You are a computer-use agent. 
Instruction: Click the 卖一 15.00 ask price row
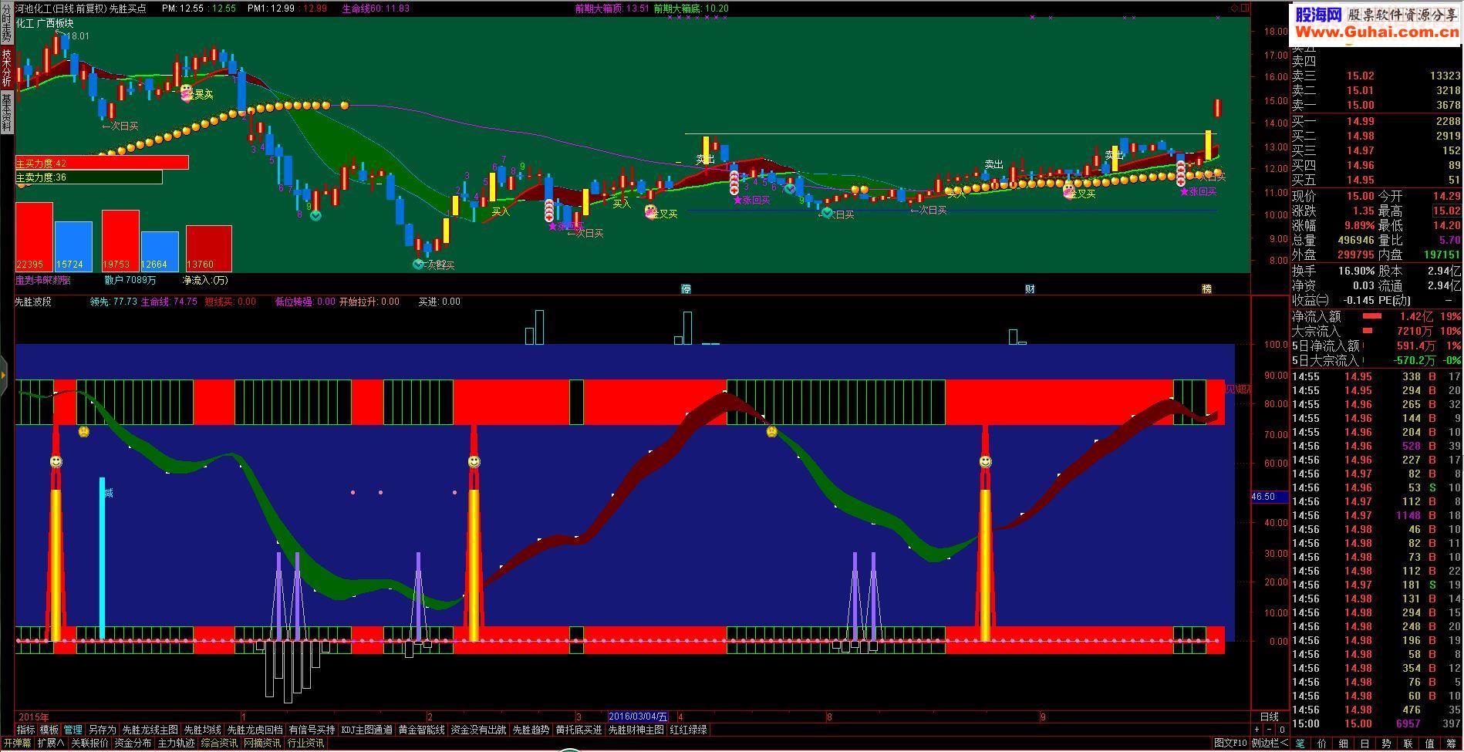1377,106
